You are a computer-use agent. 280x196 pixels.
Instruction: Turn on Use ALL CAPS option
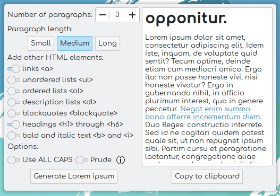(x=14, y=160)
